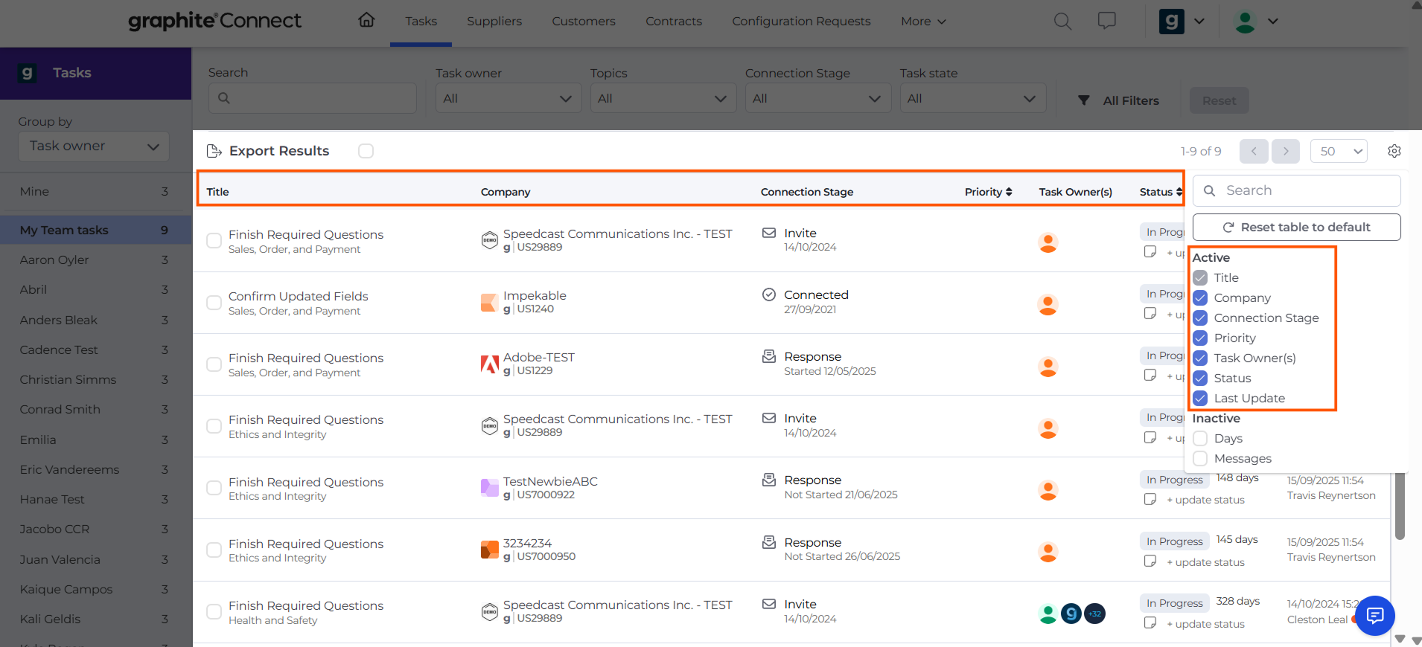The height and width of the screenshot is (647, 1422).
Task: Click the column Search field in settings panel
Action: point(1296,190)
